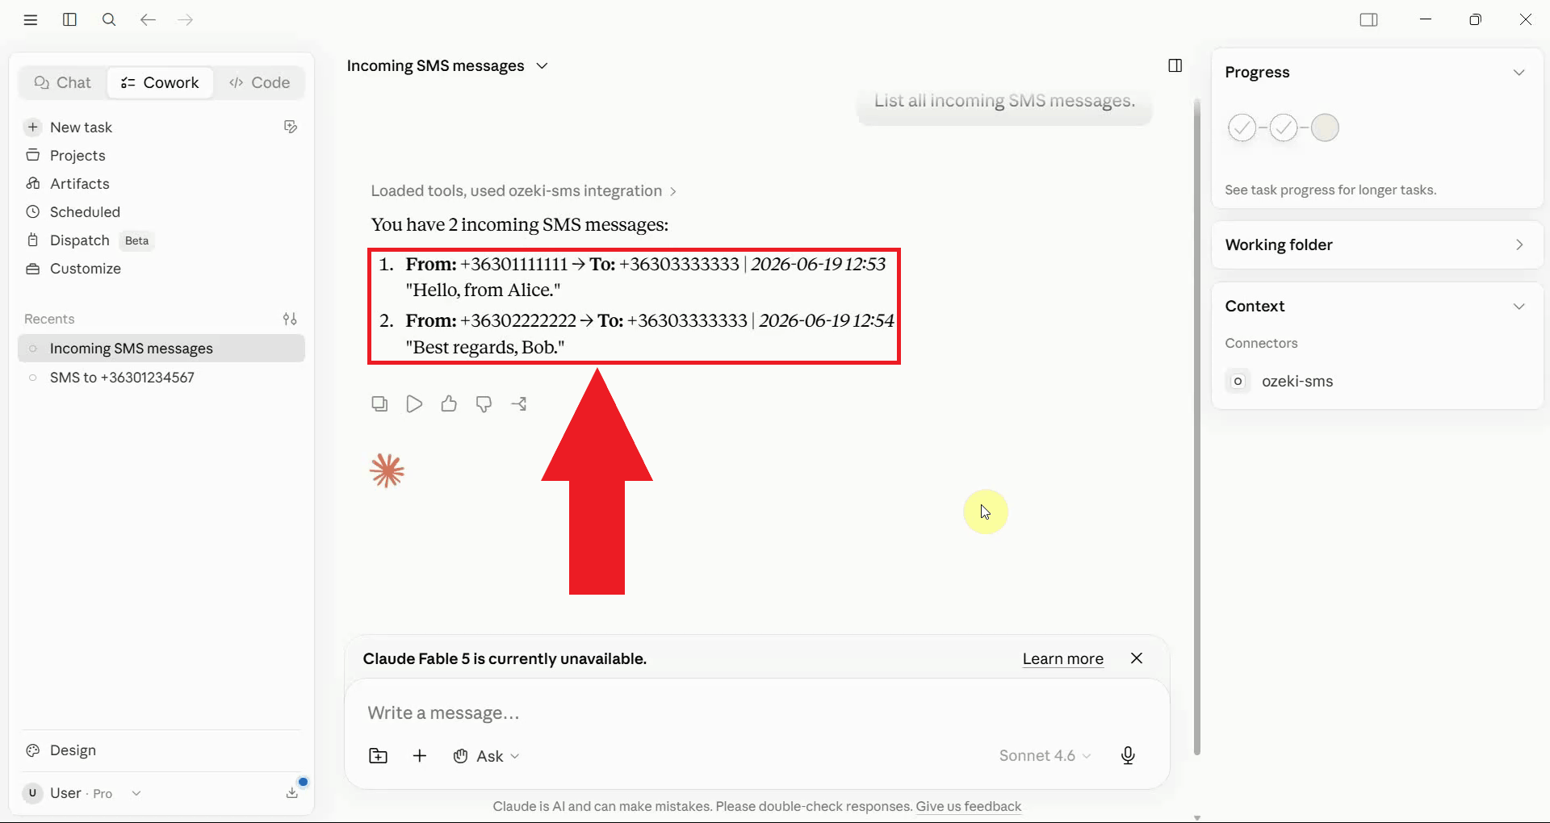The image size is (1550, 823).
Task: Click the filter icon beside Recents
Action: [290, 319]
